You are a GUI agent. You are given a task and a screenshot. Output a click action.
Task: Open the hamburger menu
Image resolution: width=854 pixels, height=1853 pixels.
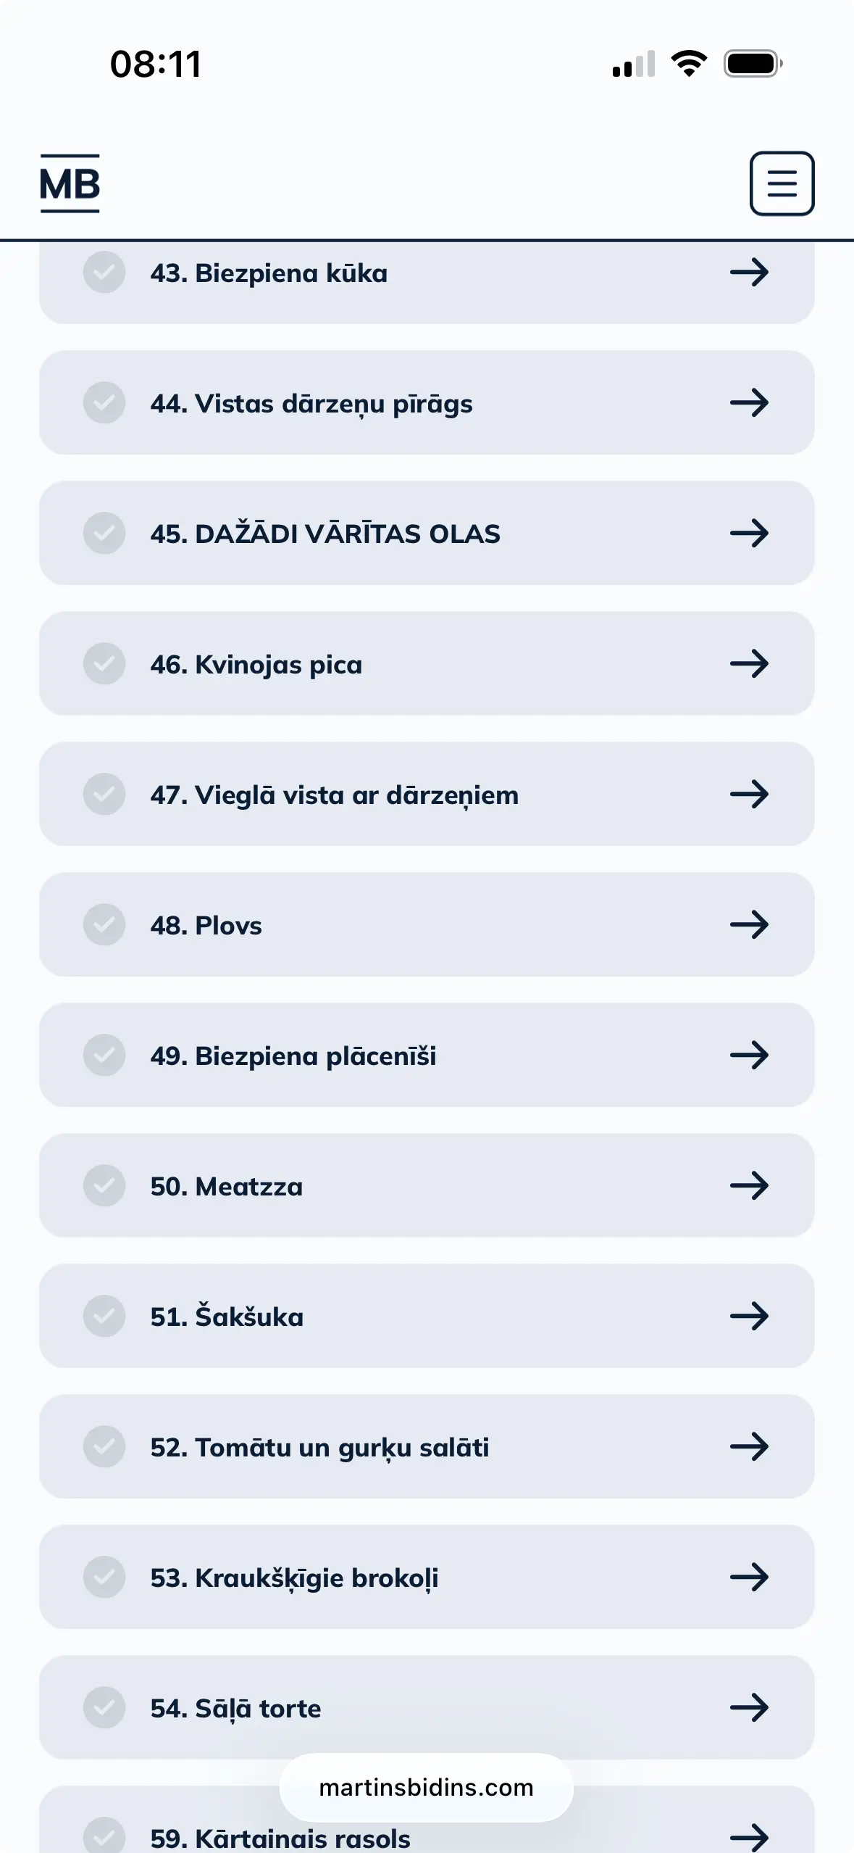point(782,183)
